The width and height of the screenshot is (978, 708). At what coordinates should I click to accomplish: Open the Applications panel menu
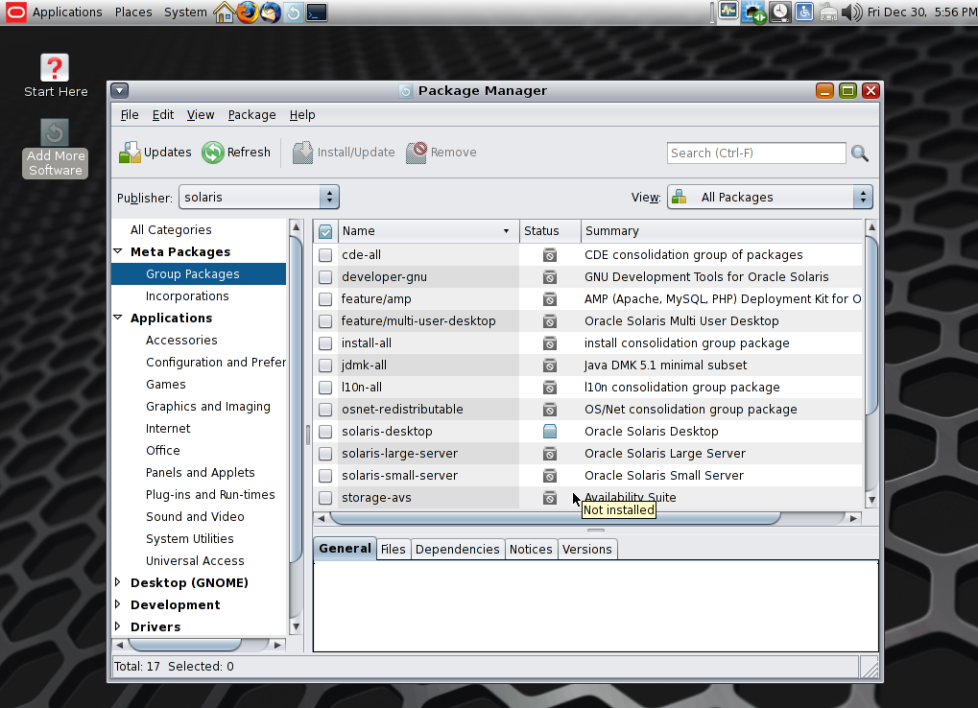click(67, 12)
